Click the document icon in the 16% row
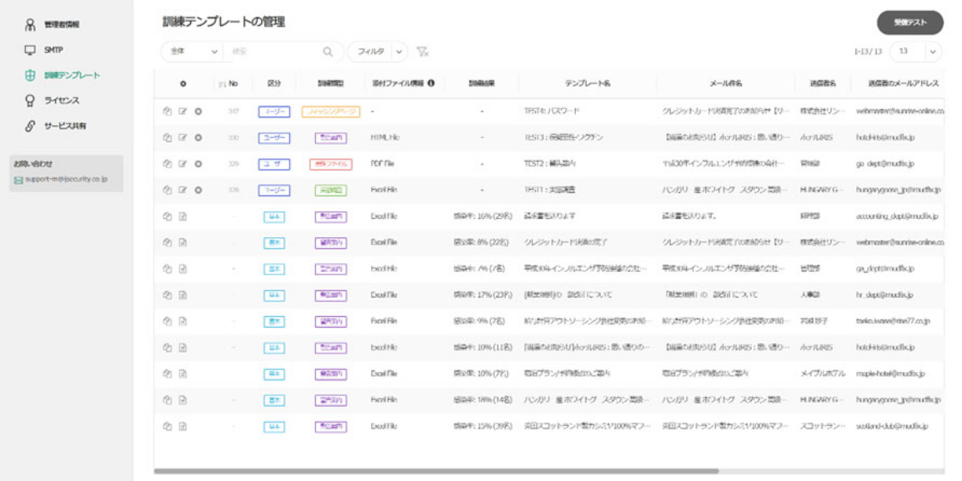This screenshot has height=481, width=962. (x=183, y=216)
